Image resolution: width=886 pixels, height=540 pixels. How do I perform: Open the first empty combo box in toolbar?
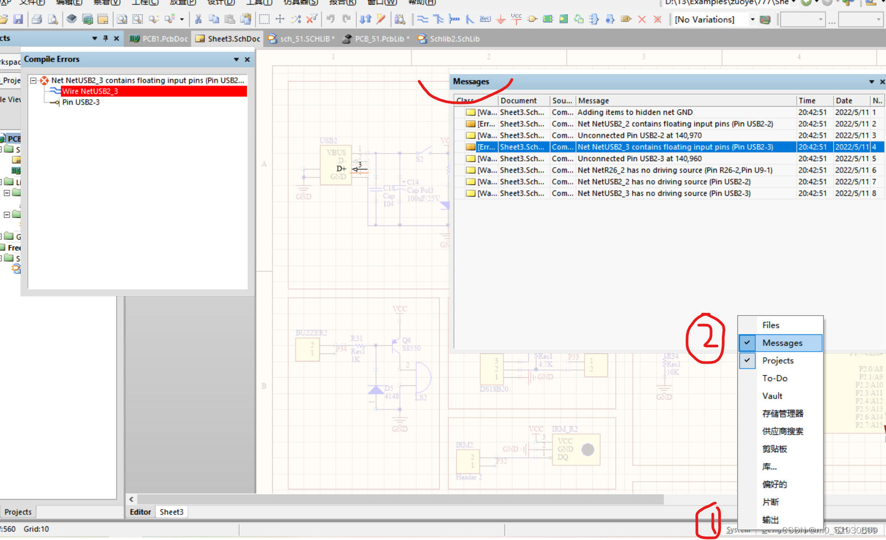(803, 20)
